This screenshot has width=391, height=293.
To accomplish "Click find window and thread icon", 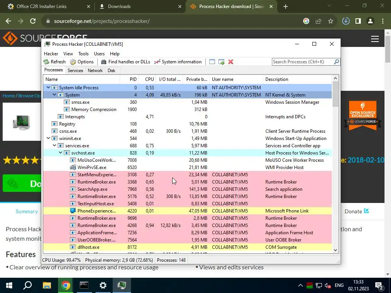I will [221, 62].
